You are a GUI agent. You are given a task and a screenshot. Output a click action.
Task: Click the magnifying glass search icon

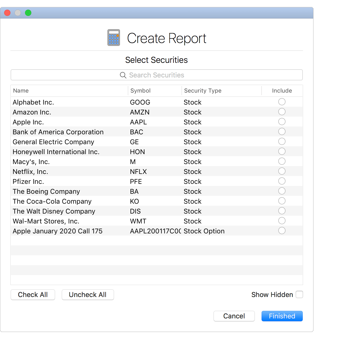123,75
